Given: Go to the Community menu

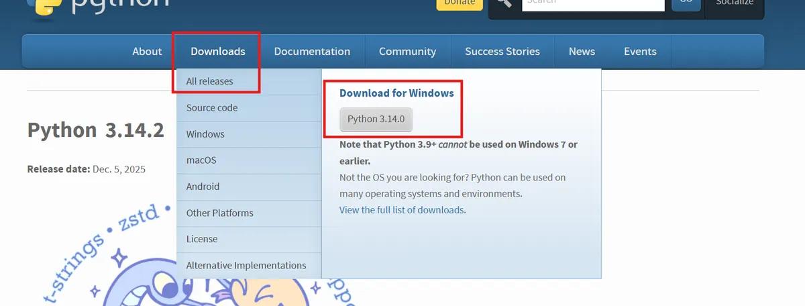Looking at the screenshot, I should pyautogui.click(x=407, y=52).
